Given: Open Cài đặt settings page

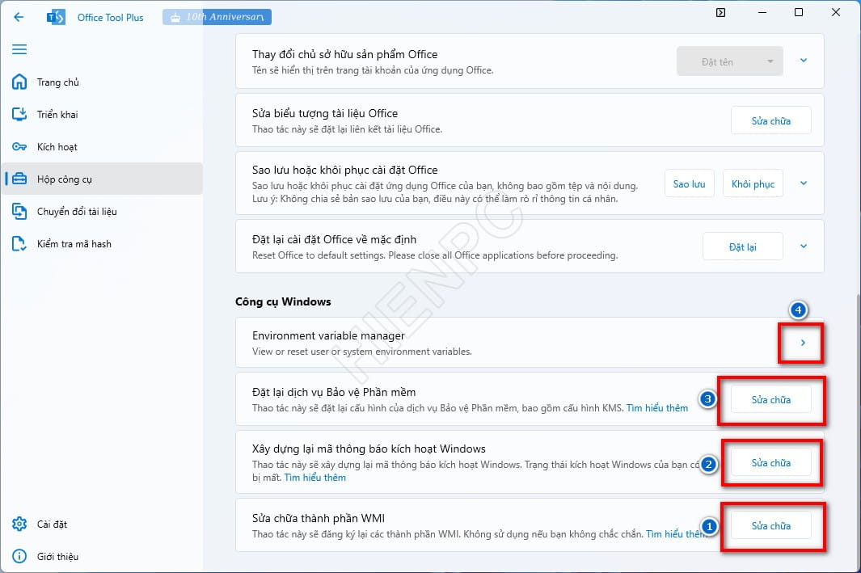Looking at the screenshot, I should 102,525.
